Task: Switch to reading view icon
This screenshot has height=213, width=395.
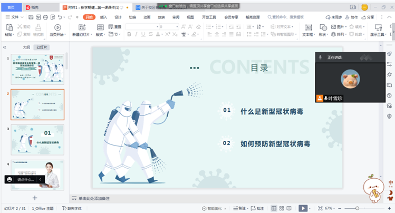Action: (289, 208)
